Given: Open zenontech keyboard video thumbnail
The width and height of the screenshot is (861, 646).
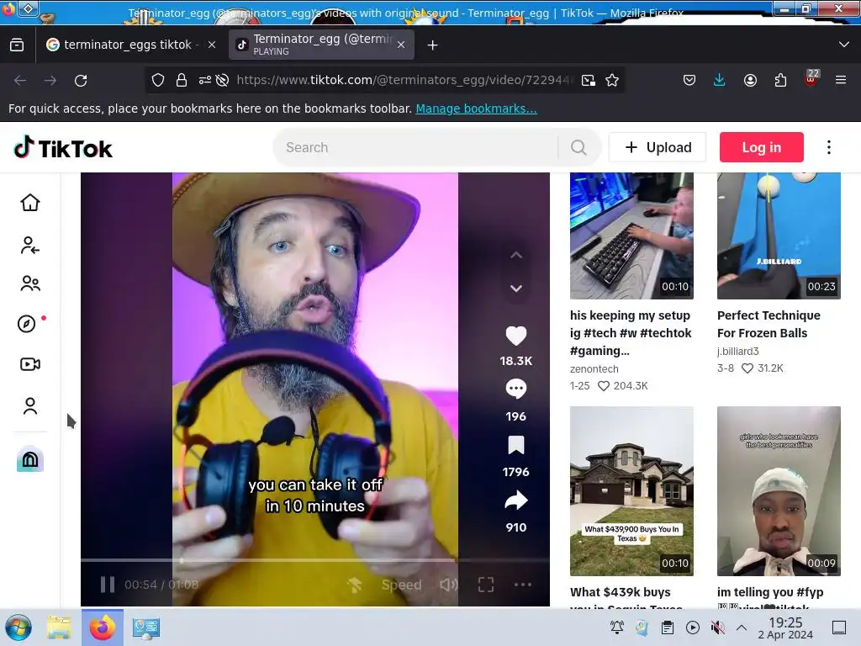Looking at the screenshot, I should [x=631, y=236].
